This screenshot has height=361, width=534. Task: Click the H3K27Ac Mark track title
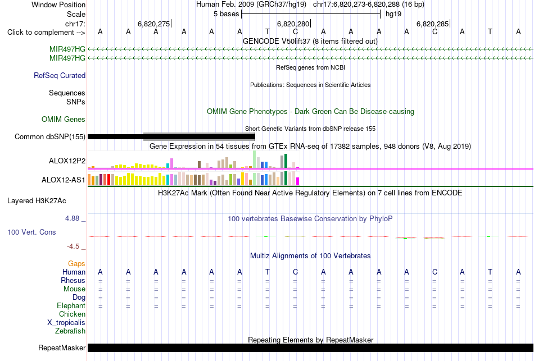tap(310, 193)
